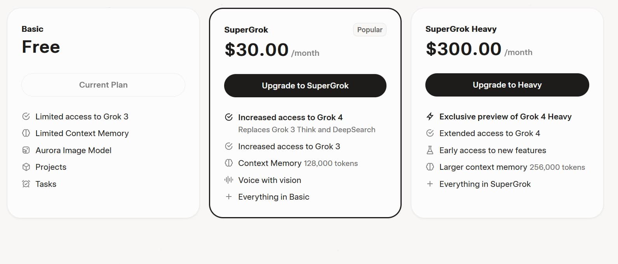Click checkmark icon beside Limited access to Grok 3
This screenshot has width=618, height=264.
[x=26, y=116]
